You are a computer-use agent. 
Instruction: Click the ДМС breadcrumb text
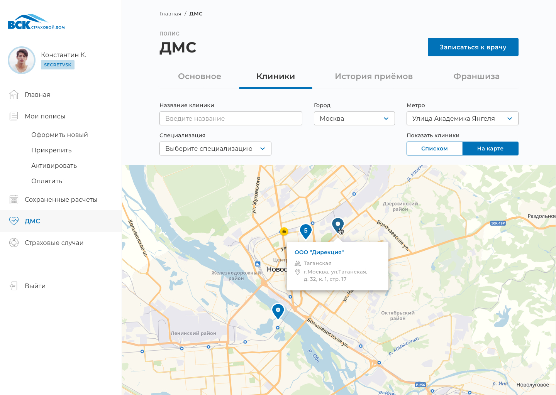click(x=196, y=14)
